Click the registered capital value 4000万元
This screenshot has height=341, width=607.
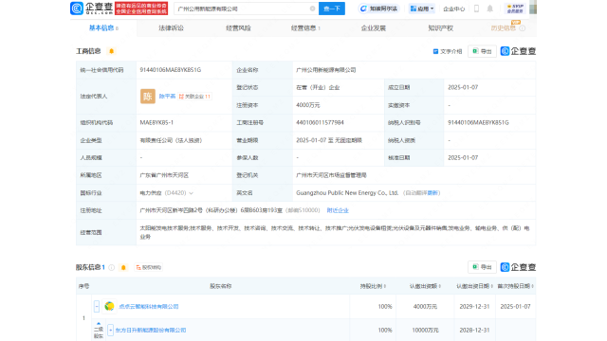pos(308,105)
